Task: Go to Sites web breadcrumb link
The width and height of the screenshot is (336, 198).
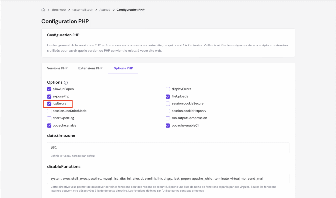Action: point(58,10)
